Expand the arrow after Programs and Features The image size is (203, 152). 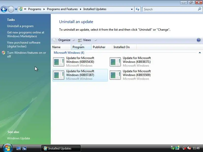80,9
